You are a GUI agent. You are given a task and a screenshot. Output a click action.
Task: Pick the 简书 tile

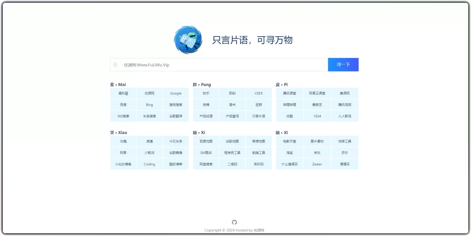coord(232,105)
